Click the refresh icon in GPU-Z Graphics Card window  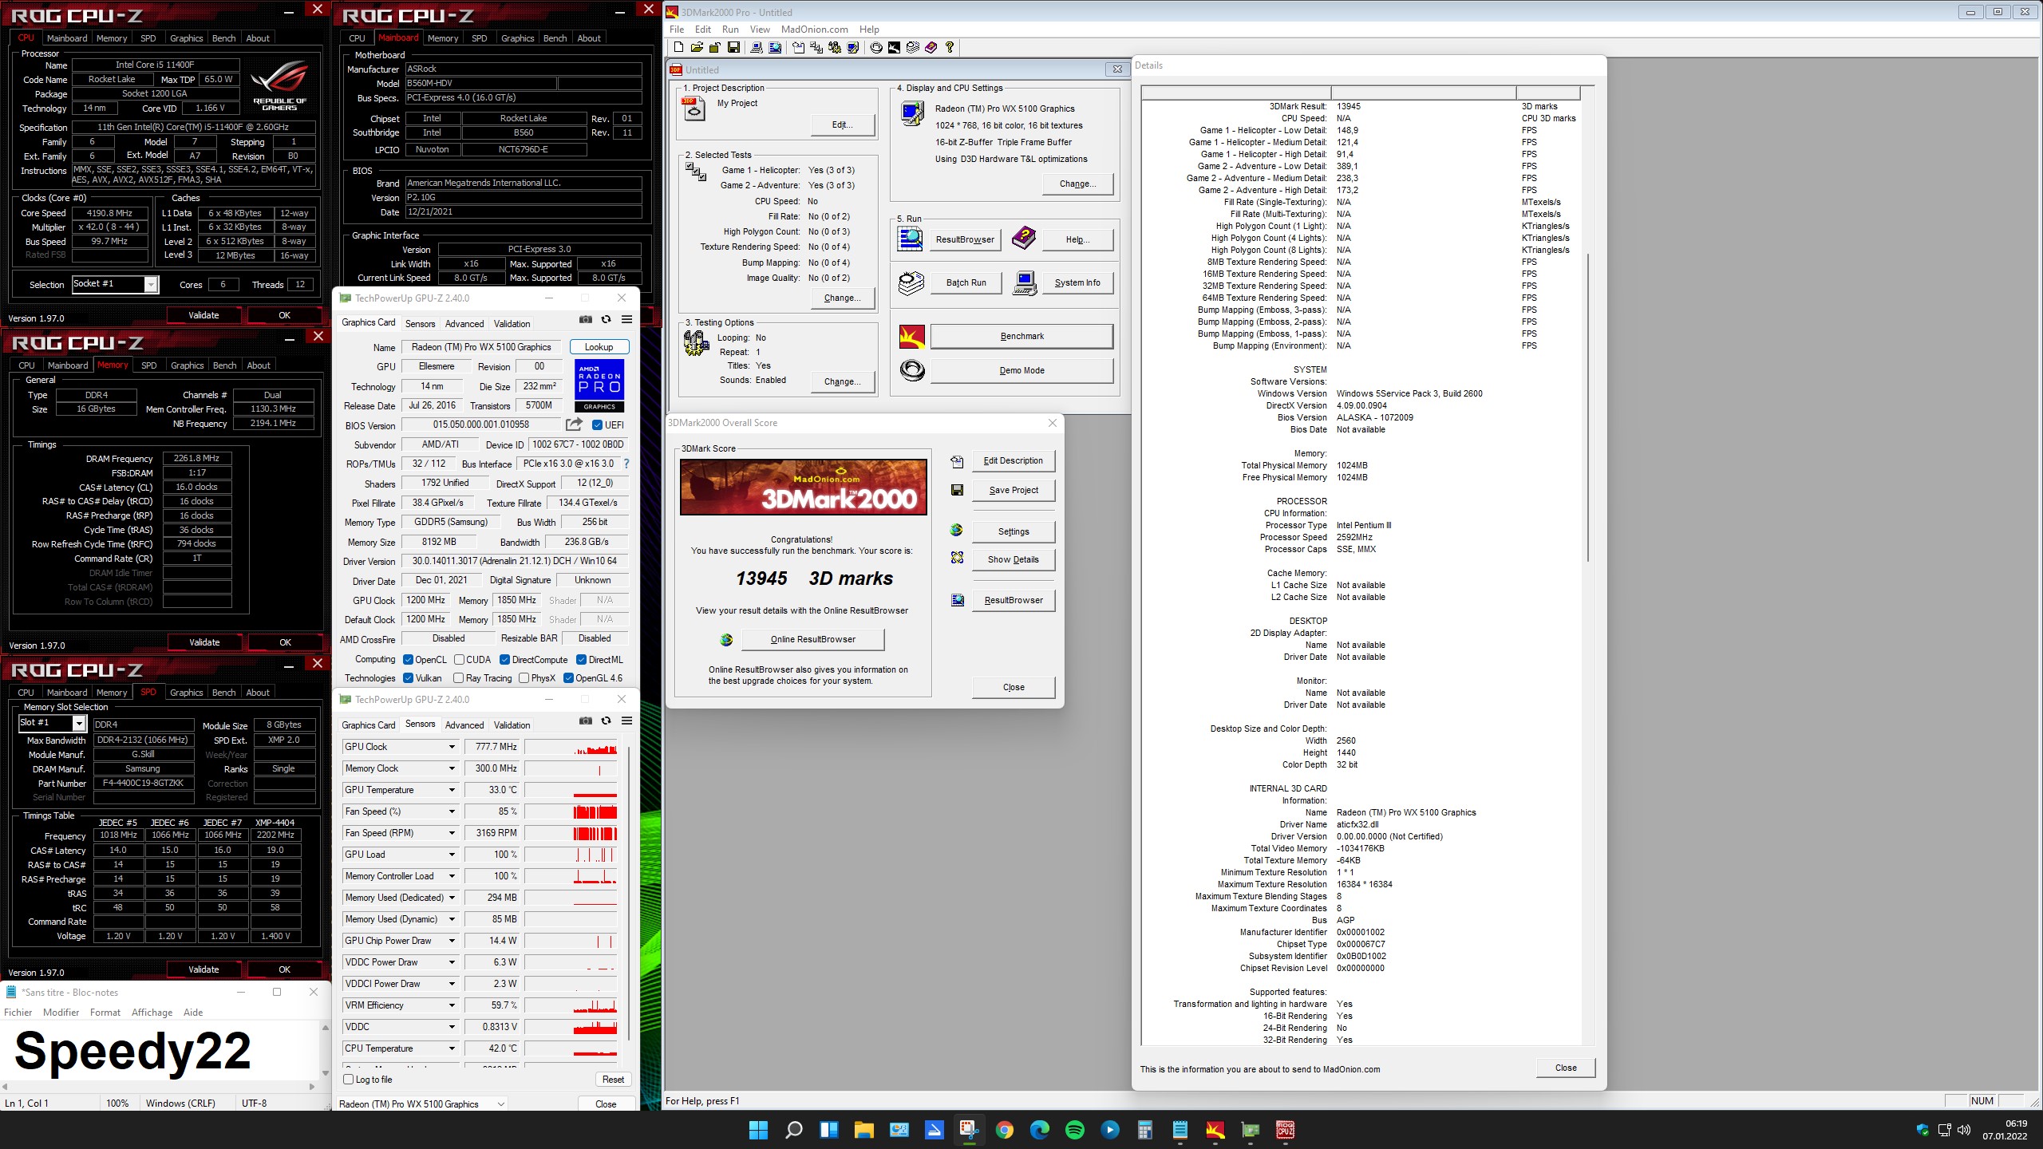coord(607,320)
